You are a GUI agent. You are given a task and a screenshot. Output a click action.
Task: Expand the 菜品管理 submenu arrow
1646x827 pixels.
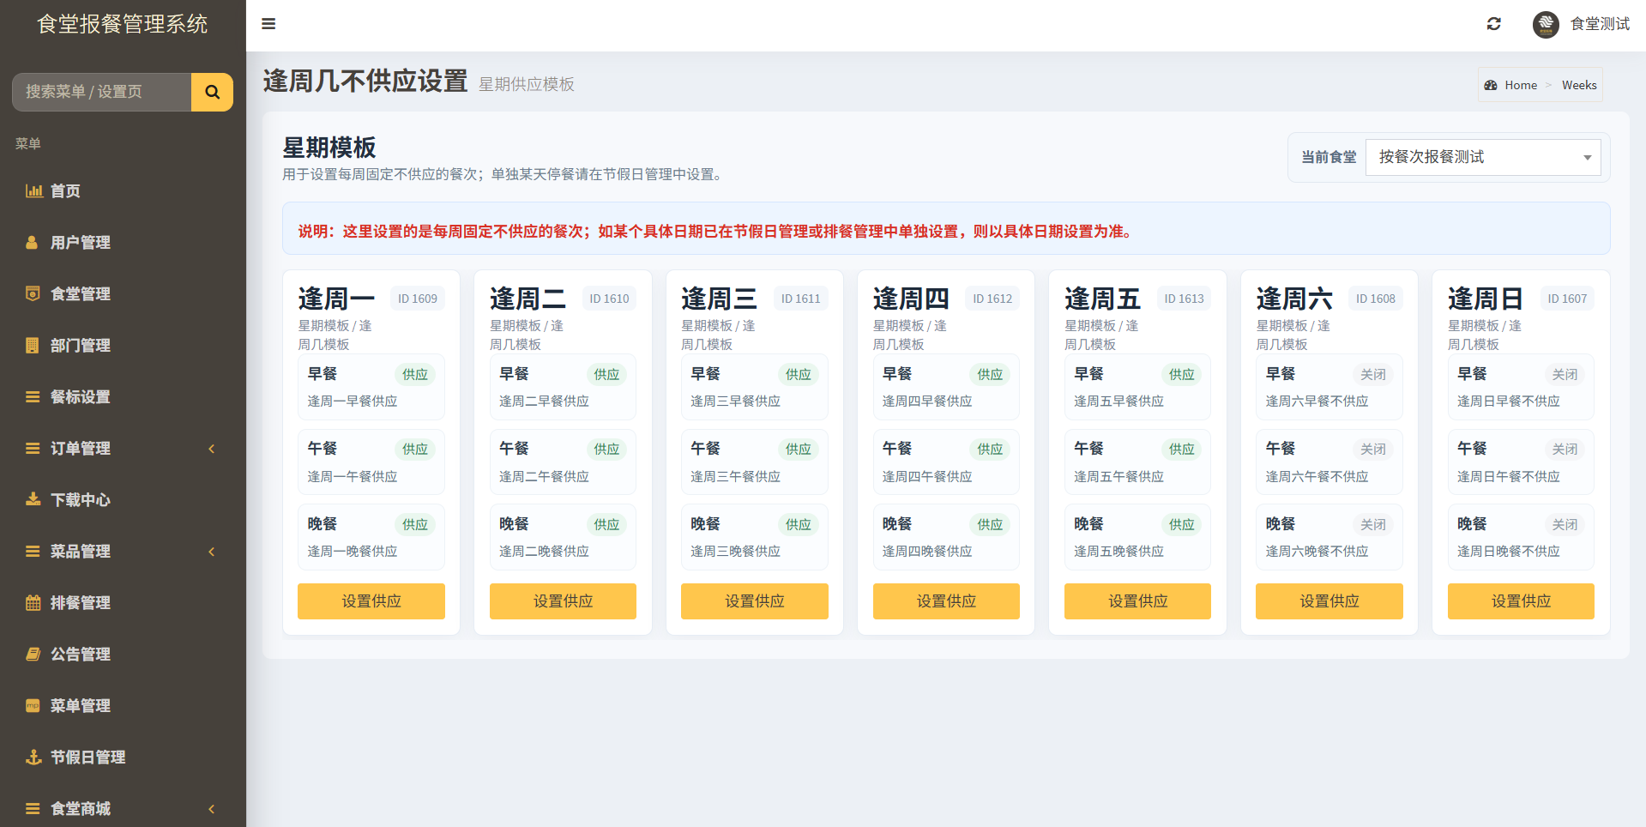211,552
